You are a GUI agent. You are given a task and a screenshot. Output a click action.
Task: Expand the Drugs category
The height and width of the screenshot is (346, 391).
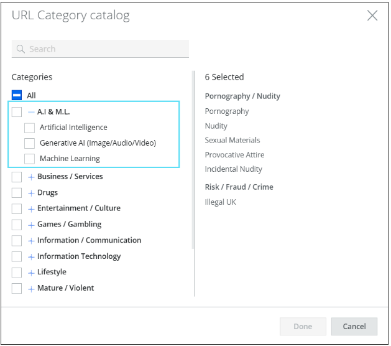(31, 193)
